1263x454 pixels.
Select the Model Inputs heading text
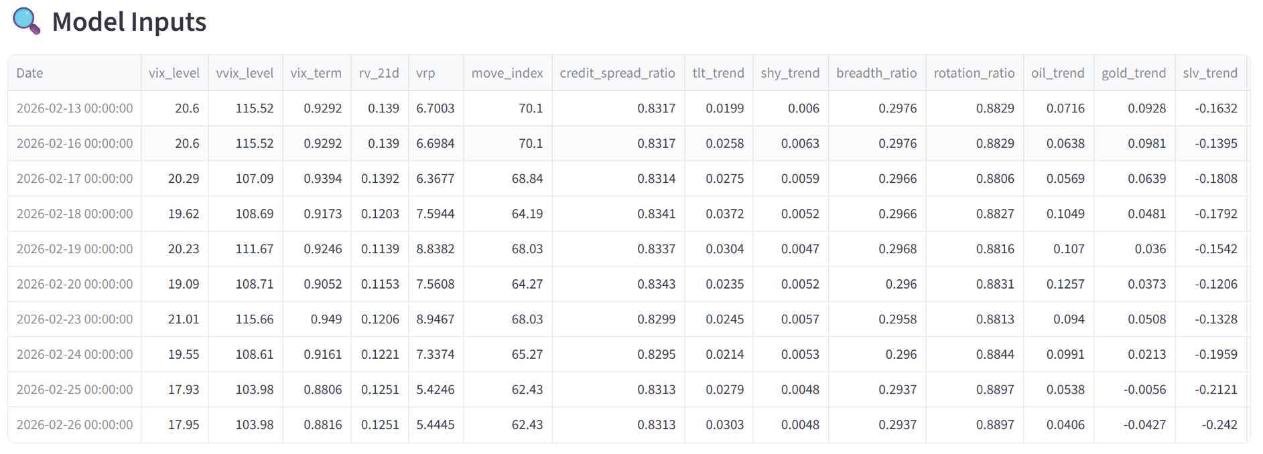pyautogui.click(x=129, y=22)
